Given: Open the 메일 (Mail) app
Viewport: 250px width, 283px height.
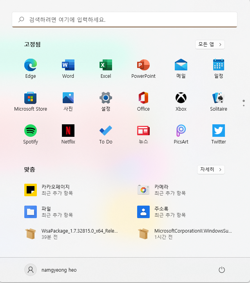Looking at the screenshot, I should (181, 68).
